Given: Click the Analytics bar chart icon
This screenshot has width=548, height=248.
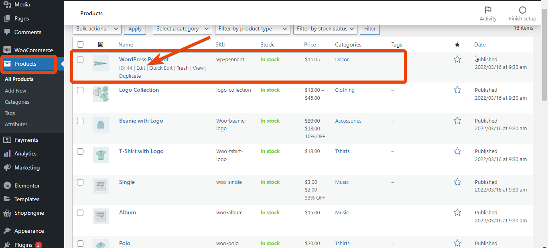Looking at the screenshot, I should click(7, 153).
